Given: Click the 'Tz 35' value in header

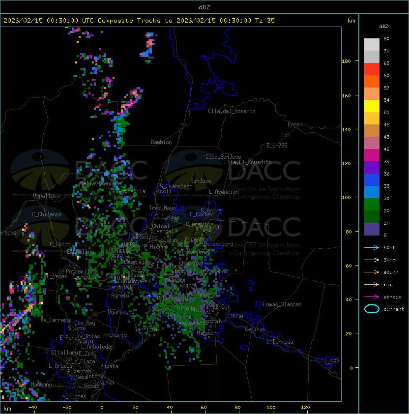Looking at the screenshot, I should click(265, 21).
